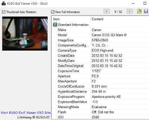Open an image file with the folder icon

[139, 11]
